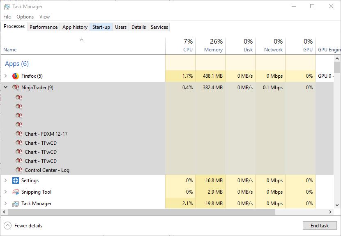341x236 pixels.
Task: Expand the Snipping Tool process group
Action: click(5, 192)
